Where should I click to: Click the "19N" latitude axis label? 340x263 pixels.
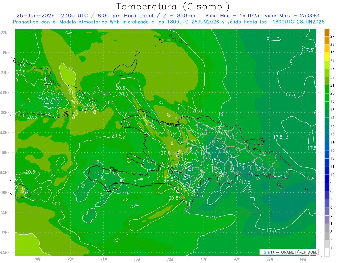click(4, 153)
